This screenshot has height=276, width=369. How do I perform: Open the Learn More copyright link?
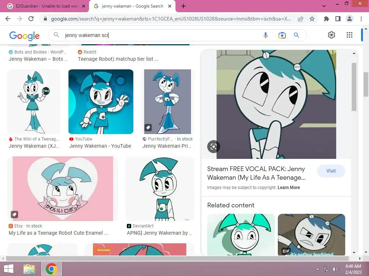point(289,188)
